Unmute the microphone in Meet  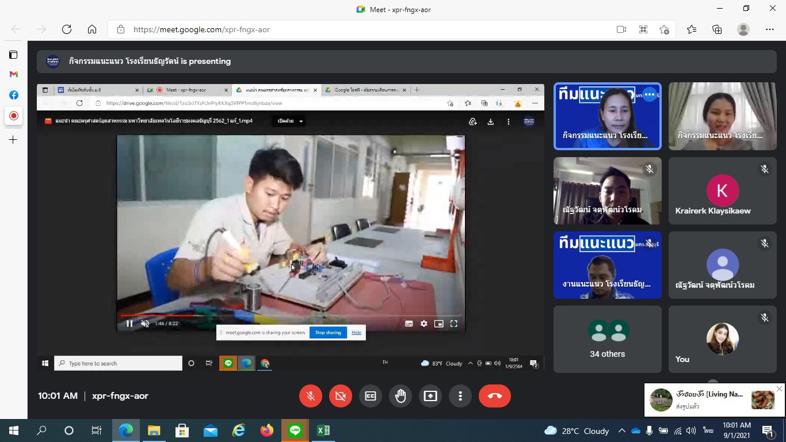point(311,396)
